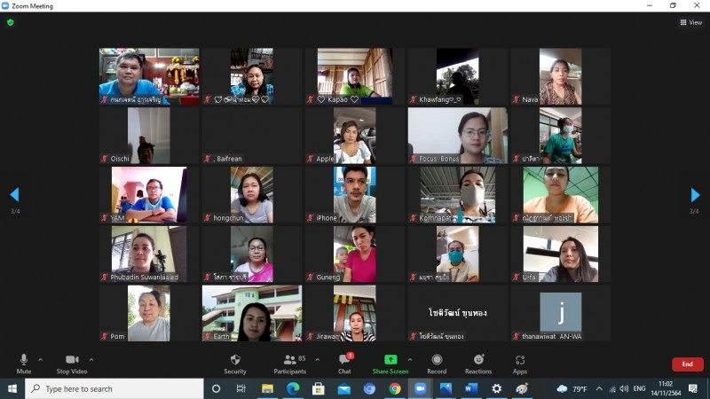
Task: Click the green encryption shield icon
Action: point(11,22)
